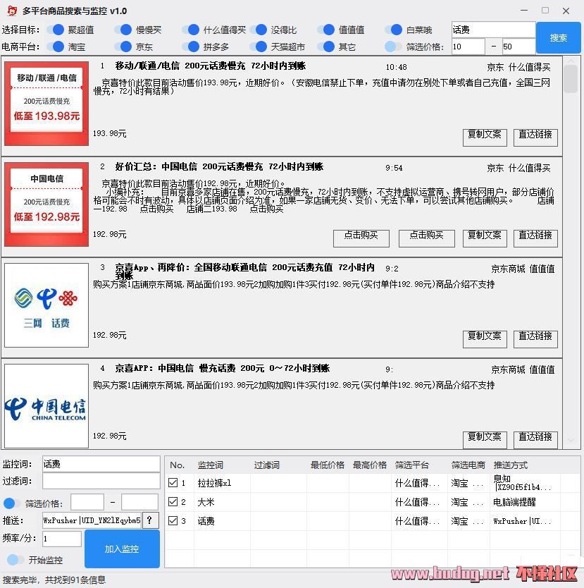Click the status bar text 共找到91条信息
584x588 pixels.
(x=75, y=580)
